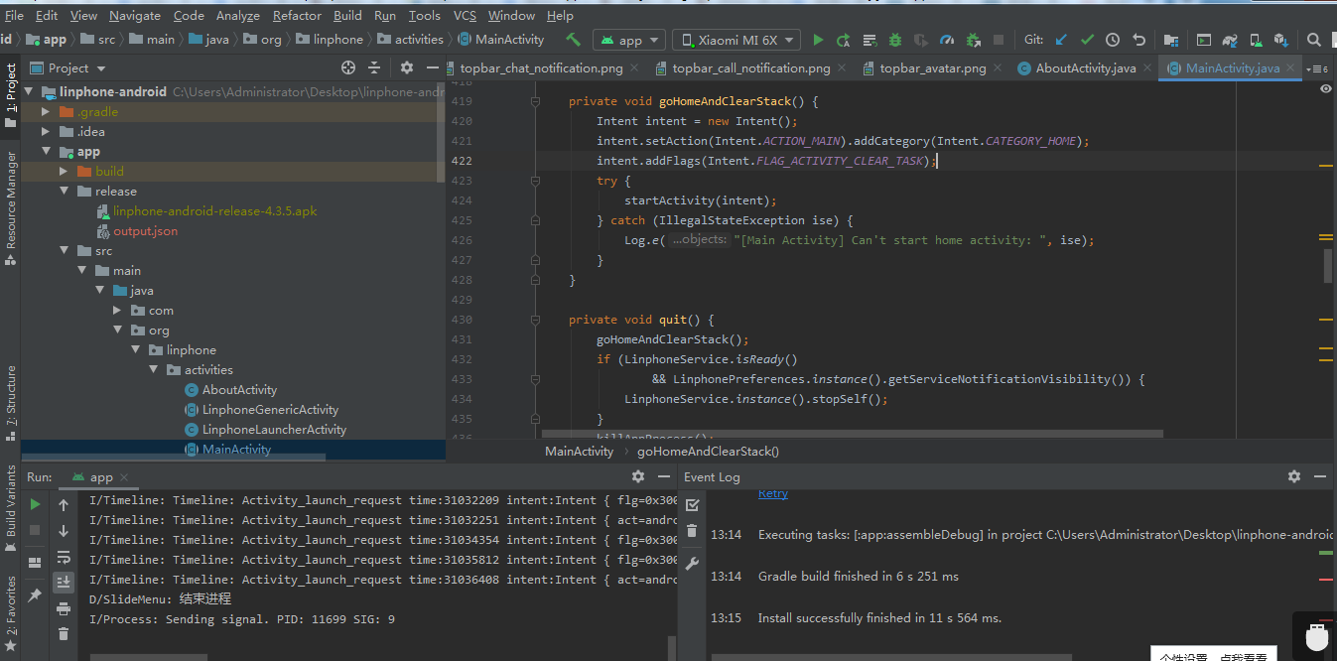Viewport: 1337px width, 661px height.
Task: Toggle pin tab in Run panel
Action: pos(35,595)
